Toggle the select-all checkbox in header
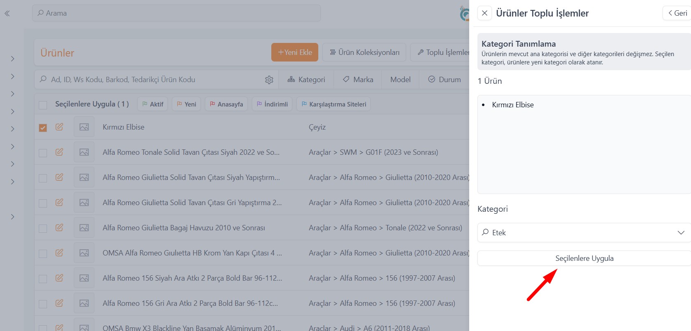 (x=43, y=105)
